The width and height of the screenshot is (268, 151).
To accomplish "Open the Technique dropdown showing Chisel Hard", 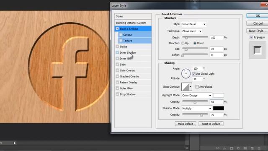I will point(192,31).
